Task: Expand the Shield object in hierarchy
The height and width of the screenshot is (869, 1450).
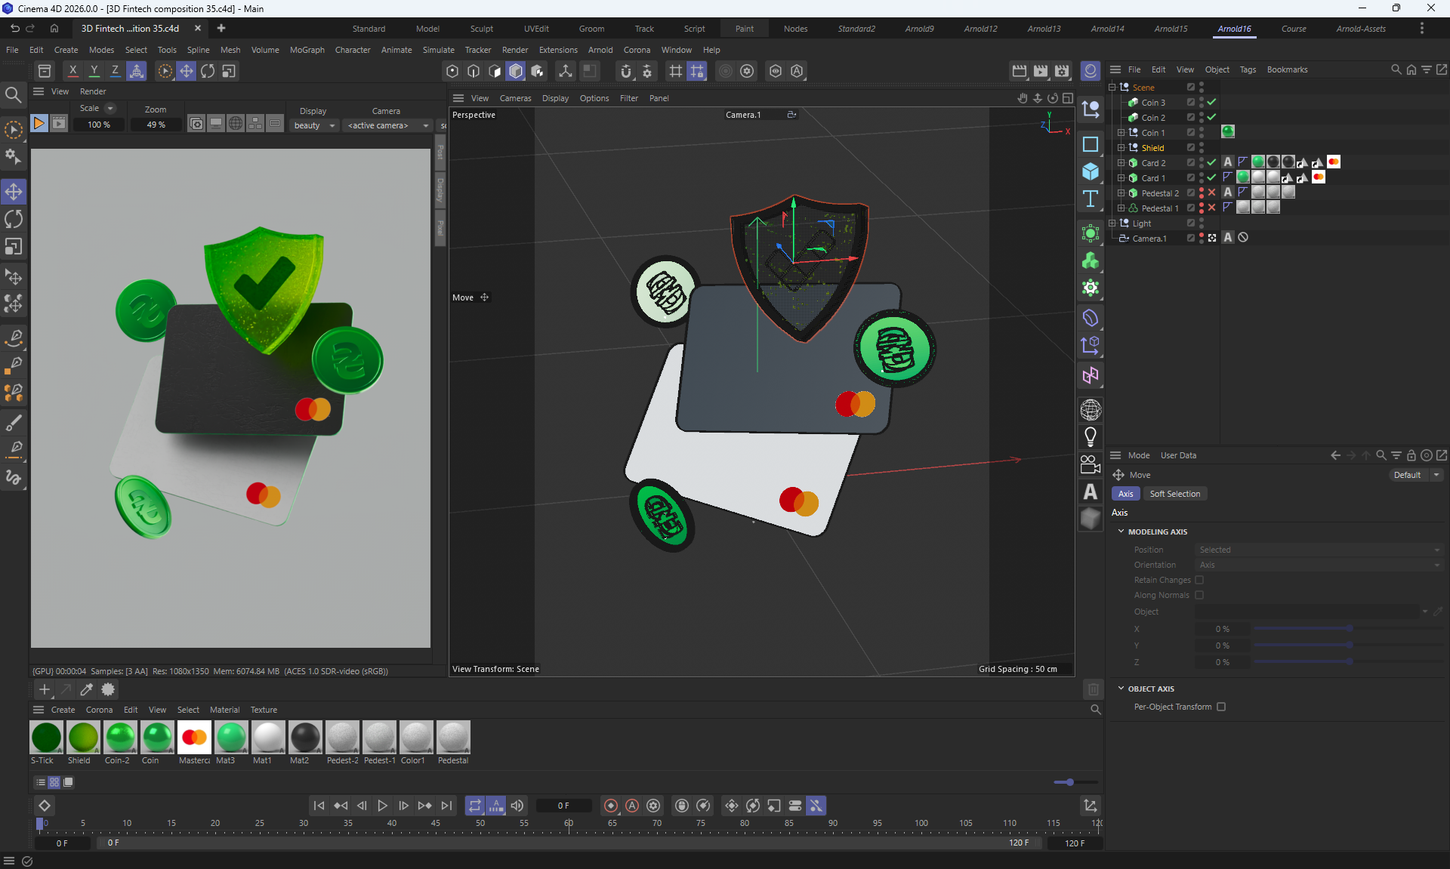Action: [1121, 147]
